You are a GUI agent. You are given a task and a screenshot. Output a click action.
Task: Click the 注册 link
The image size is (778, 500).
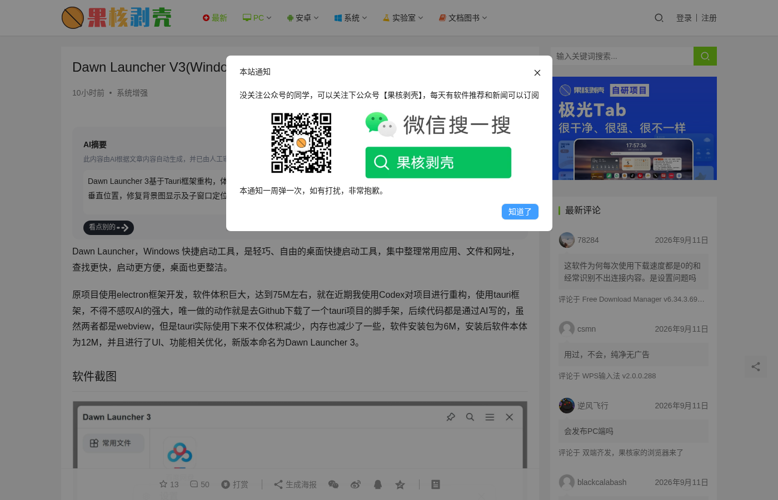click(x=709, y=18)
